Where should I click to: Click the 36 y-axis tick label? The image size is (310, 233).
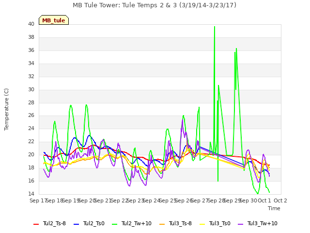click(x=31, y=50)
